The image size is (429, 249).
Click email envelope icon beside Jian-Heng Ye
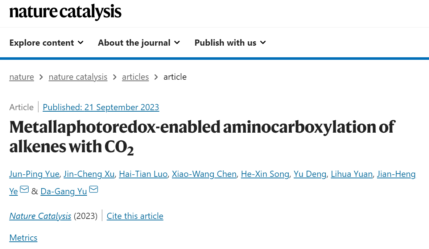24,189
